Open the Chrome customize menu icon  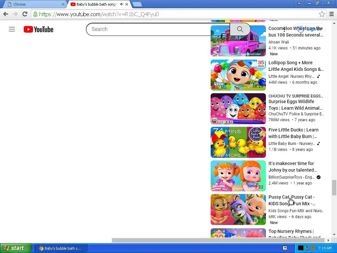(x=331, y=14)
